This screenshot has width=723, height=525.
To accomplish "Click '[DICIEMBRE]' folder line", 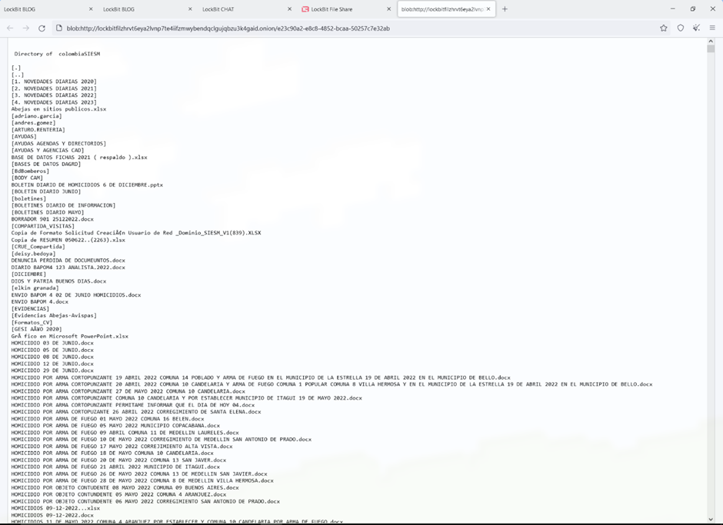I will point(28,274).
